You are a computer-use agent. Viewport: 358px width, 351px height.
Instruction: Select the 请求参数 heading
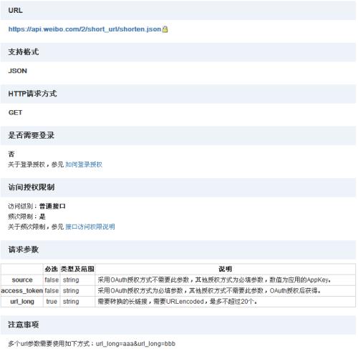24,249
